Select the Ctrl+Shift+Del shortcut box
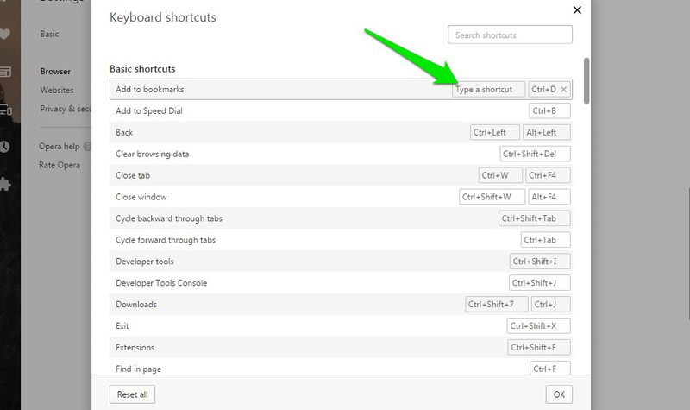 pos(535,154)
